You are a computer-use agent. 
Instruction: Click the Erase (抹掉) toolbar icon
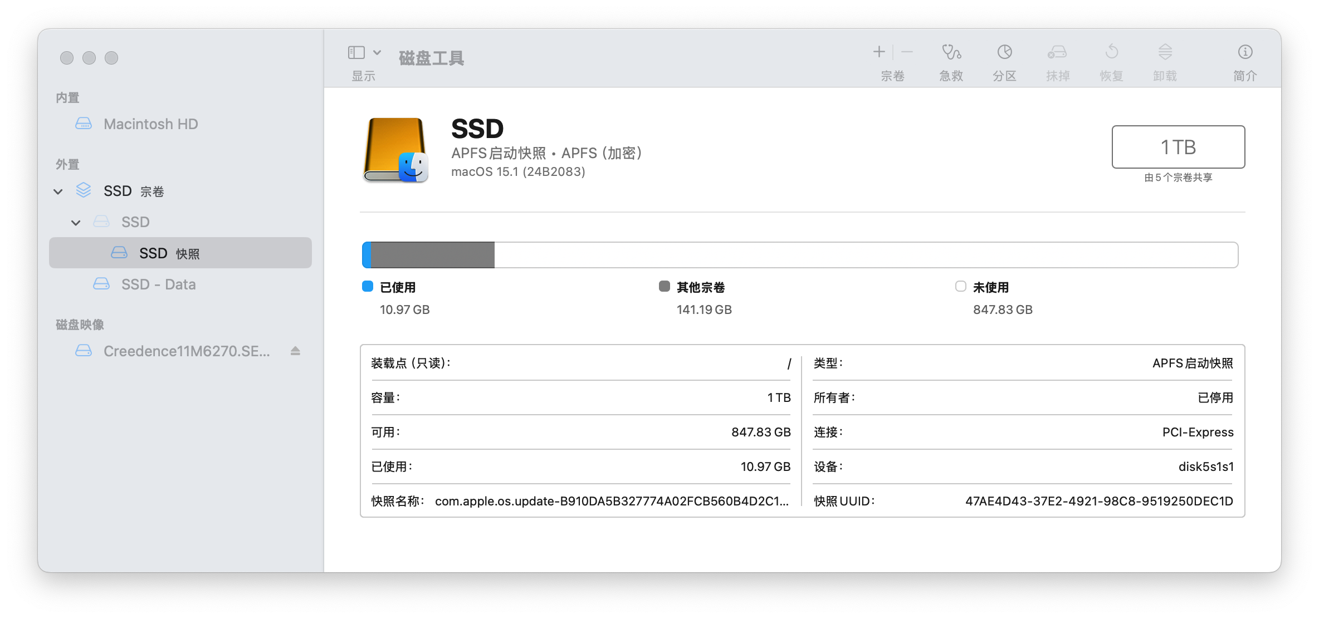point(1057,52)
